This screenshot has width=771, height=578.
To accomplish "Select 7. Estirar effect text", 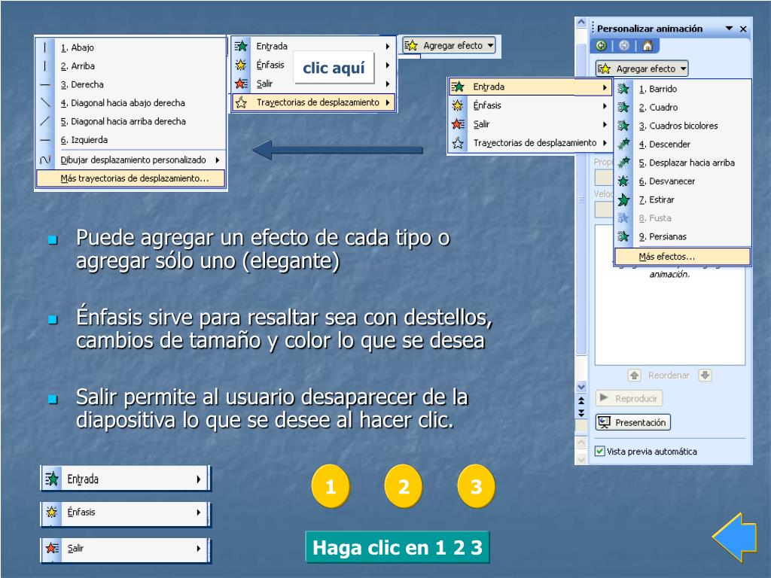I will point(657,199).
